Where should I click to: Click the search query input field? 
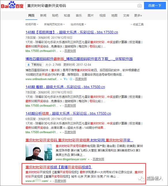click(81, 5)
